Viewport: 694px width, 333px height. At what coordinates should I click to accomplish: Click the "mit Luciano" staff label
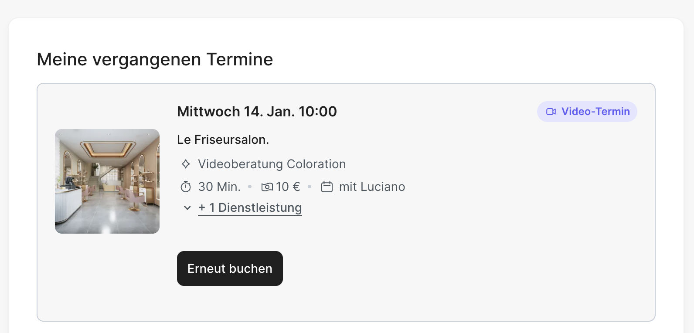pyautogui.click(x=372, y=187)
